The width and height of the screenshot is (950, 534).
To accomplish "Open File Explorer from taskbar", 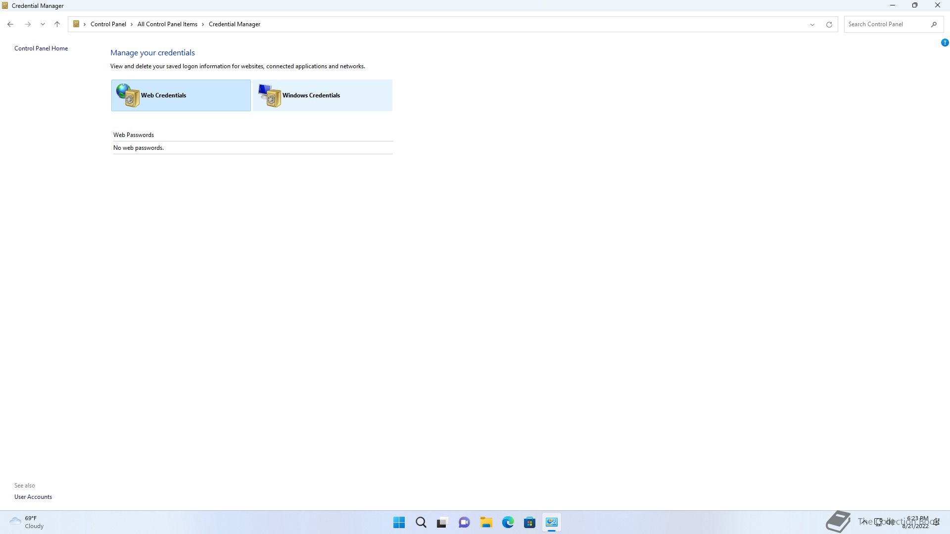I will click(486, 522).
